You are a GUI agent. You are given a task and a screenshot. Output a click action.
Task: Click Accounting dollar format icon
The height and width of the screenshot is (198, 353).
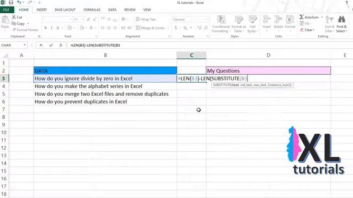(175, 28)
